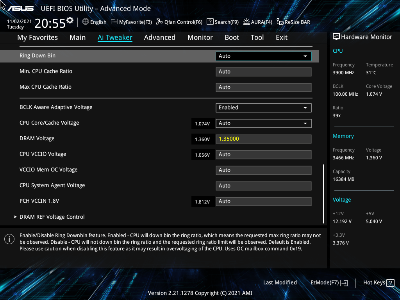Click the EzMode(F7) switch arrow icon

[x=344, y=283]
